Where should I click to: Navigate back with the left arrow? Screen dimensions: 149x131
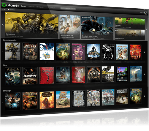click(x=3, y=9)
